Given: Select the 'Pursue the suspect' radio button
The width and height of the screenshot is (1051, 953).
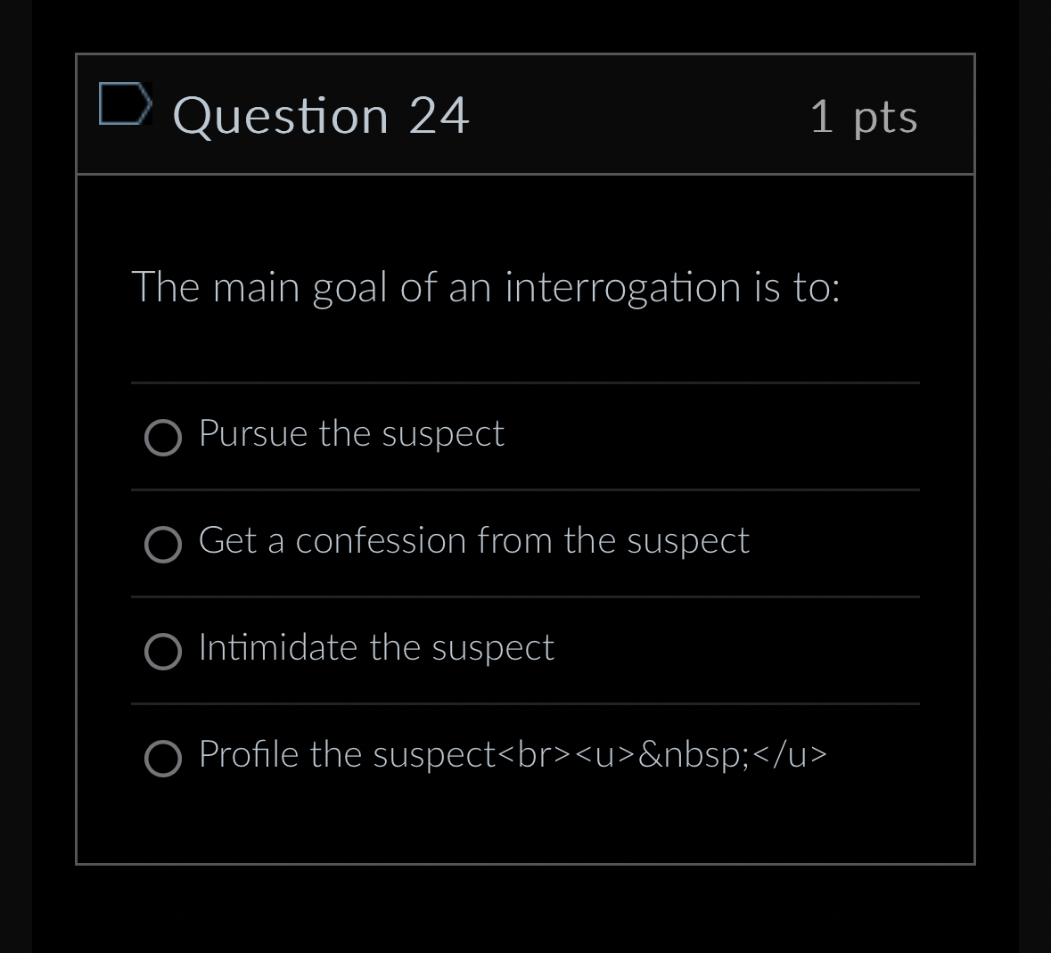Looking at the screenshot, I should [163, 438].
